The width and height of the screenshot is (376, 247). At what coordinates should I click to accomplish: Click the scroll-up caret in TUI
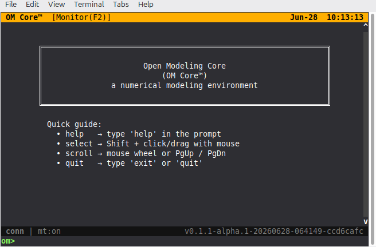point(366,25)
